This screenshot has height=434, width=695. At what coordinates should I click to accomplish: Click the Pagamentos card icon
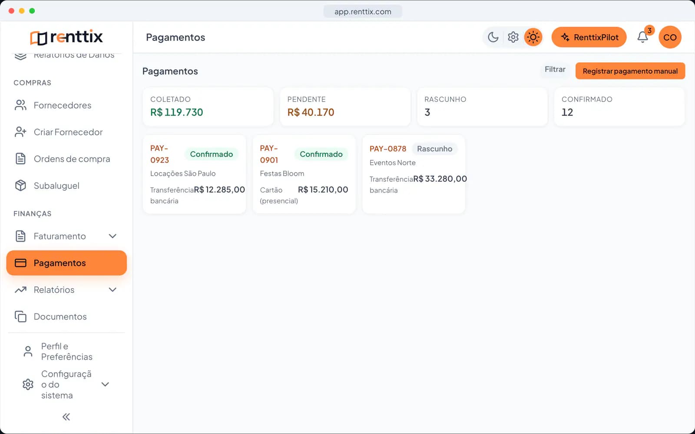[x=20, y=263]
